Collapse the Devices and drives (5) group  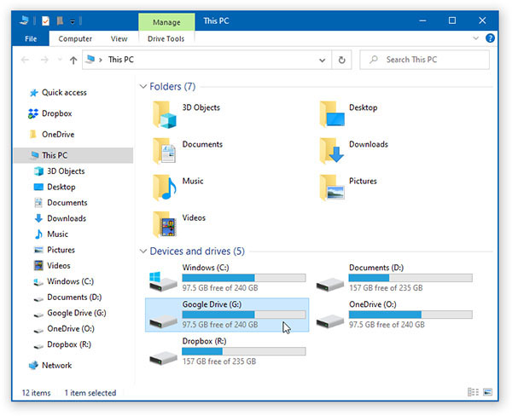[x=142, y=251]
